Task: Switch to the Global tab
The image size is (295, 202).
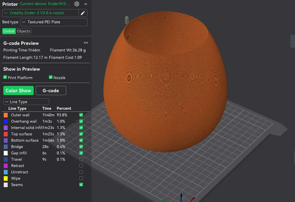Action: click(x=9, y=31)
